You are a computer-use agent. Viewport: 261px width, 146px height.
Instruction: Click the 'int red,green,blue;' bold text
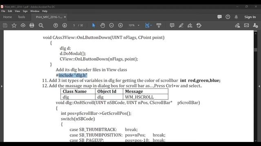200,80
